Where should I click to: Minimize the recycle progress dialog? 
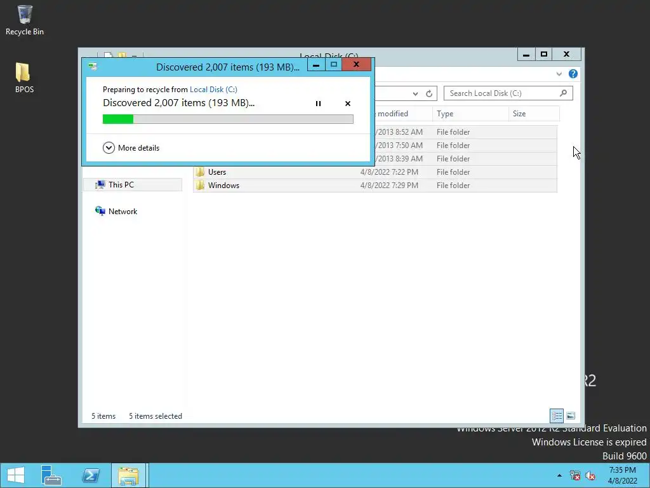316,65
